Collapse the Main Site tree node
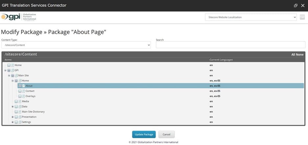 [9, 75]
